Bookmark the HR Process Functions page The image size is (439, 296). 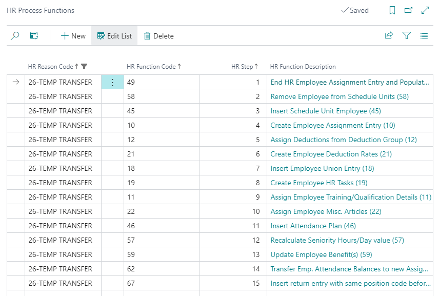tap(392, 10)
